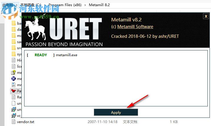Viewport: 211px width, 126px height.
Task: Click the folder icon starting with 'ba'
Action: coord(14,23)
